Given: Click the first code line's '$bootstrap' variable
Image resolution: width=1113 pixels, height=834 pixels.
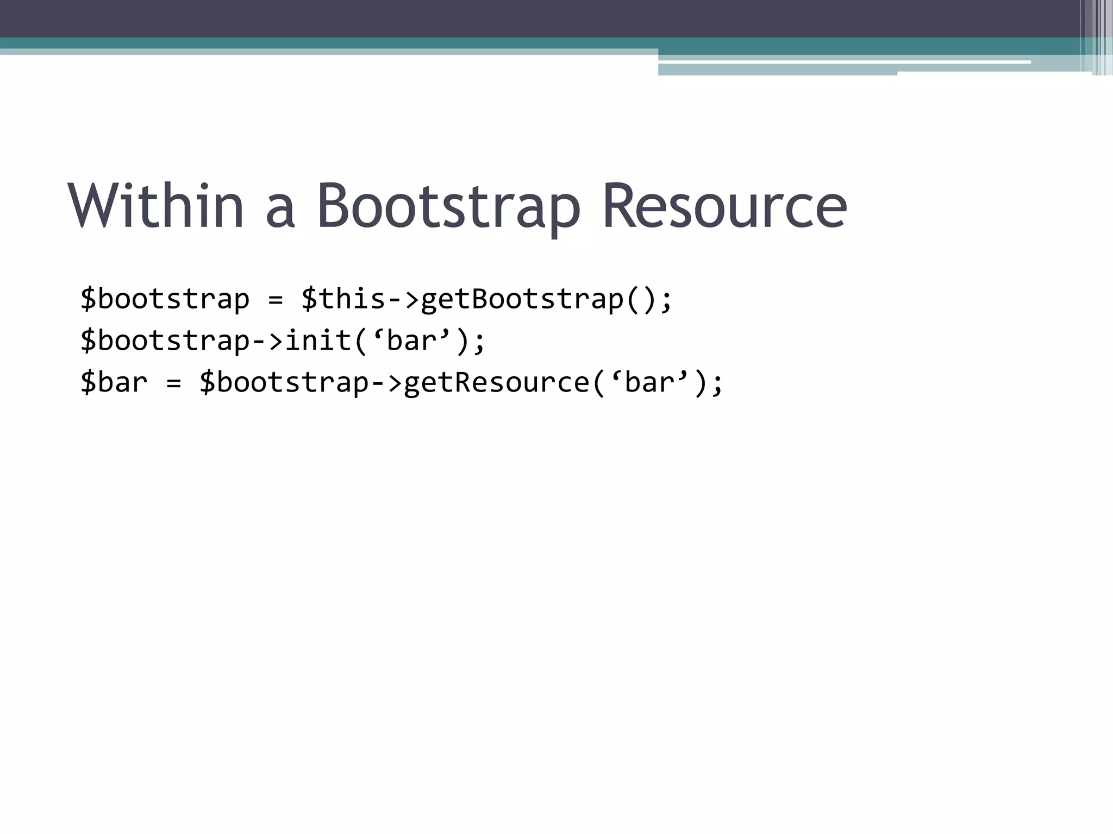Looking at the screenshot, I should (x=165, y=299).
